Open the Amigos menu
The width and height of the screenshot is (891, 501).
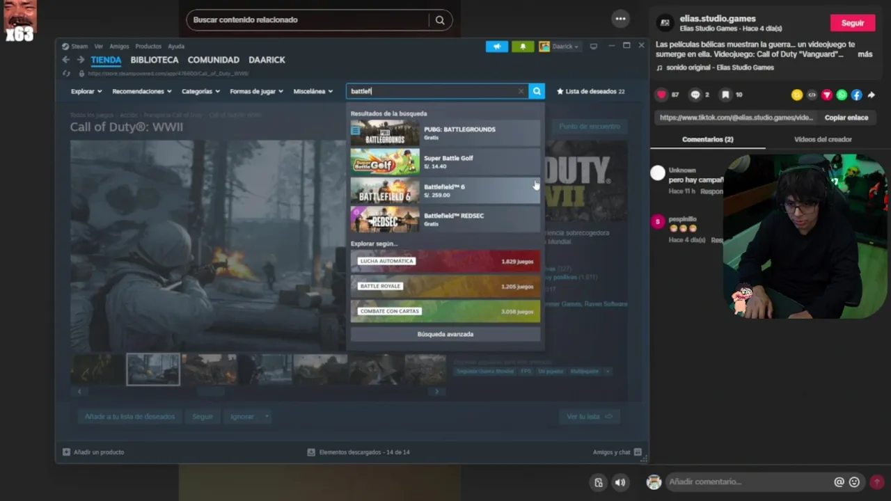click(119, 47)
